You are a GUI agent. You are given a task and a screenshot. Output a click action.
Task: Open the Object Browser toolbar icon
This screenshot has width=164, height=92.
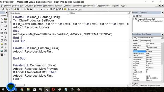[59, 9]
